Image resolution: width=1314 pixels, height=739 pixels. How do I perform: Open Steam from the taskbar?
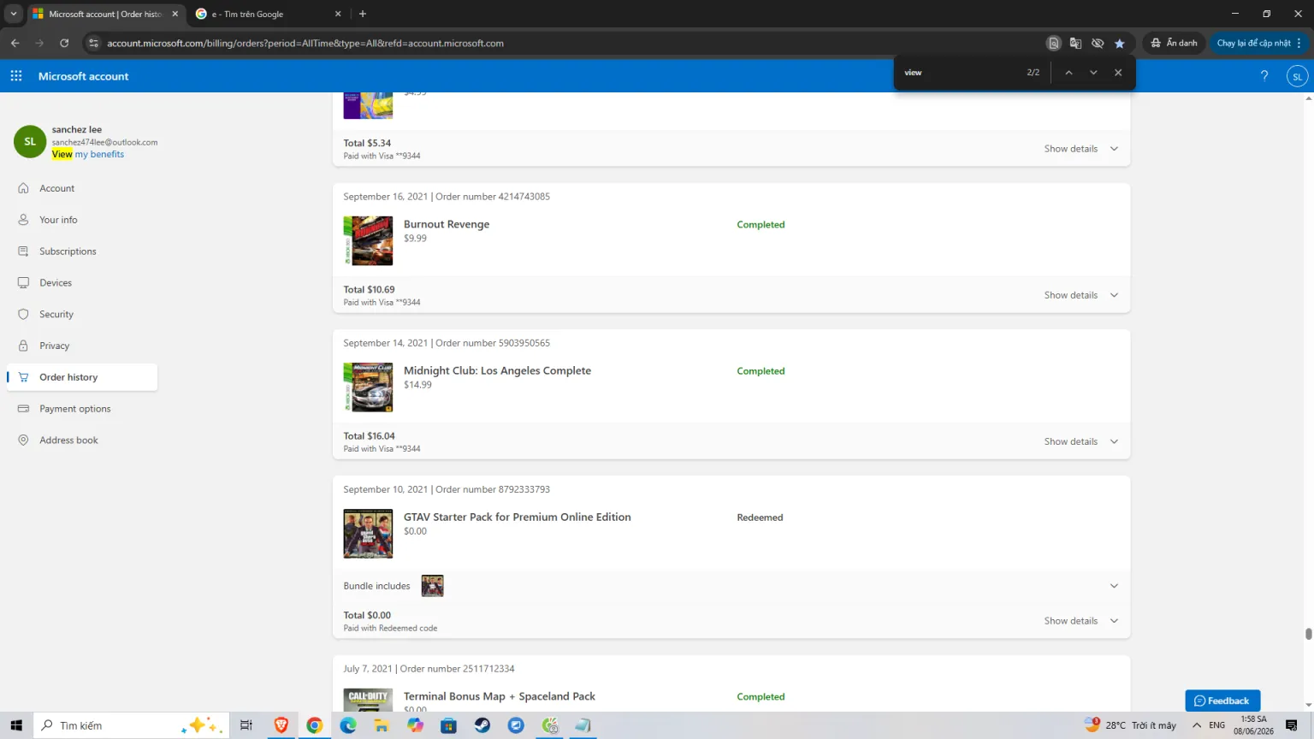(482, 725)
